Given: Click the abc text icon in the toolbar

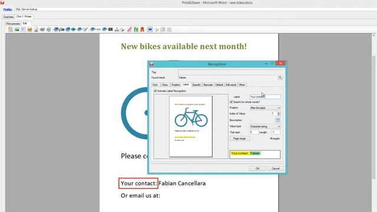Looking at the screenshot, I should pyautogui.click(x=117, y=29).
